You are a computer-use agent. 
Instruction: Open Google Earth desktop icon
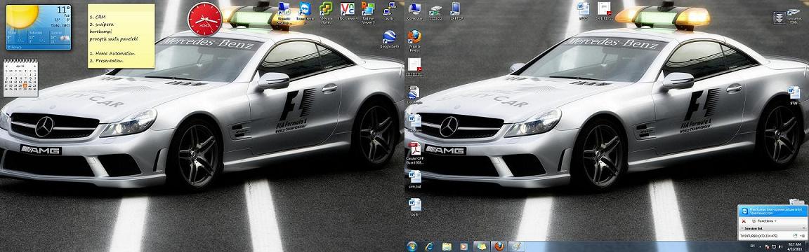tap(390, 39)
